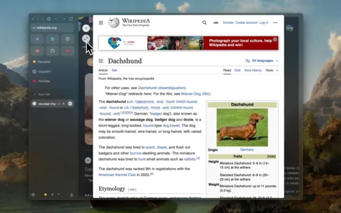Screen dimensions: 341x213
Task: Click reference [5] after rabbits
Action: (x=198, y=158)
